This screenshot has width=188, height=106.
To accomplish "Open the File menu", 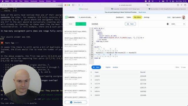I will click(x=12, y=1).
